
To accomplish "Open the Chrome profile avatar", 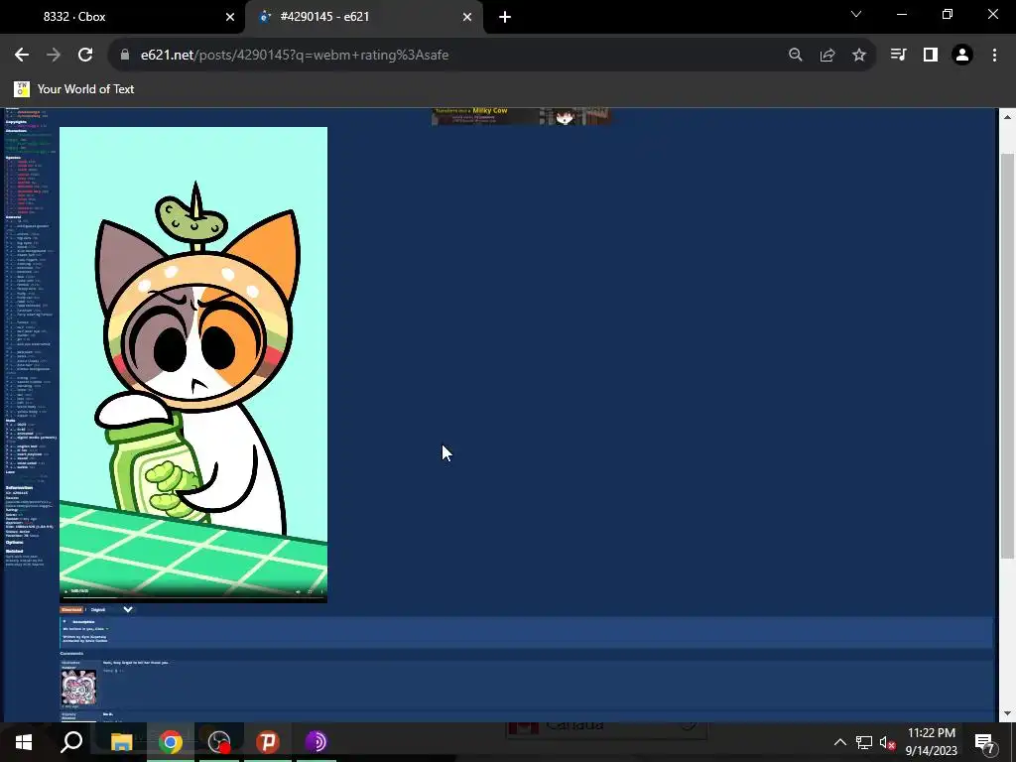I will (x=962, y=56).
